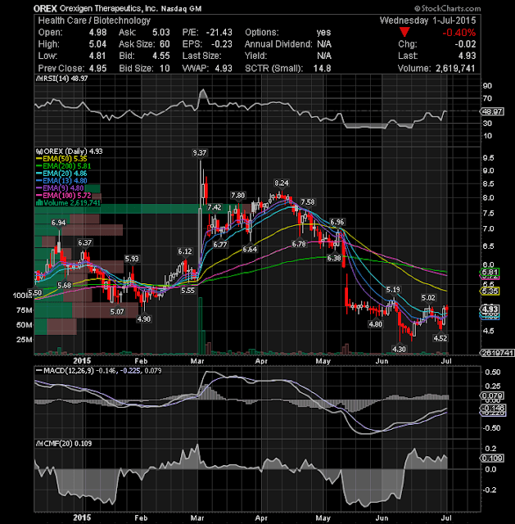Click the SCTR (Small) value '14.8'
The width and height of the screenshot is (515, 524).
click(x=322, y=68)
